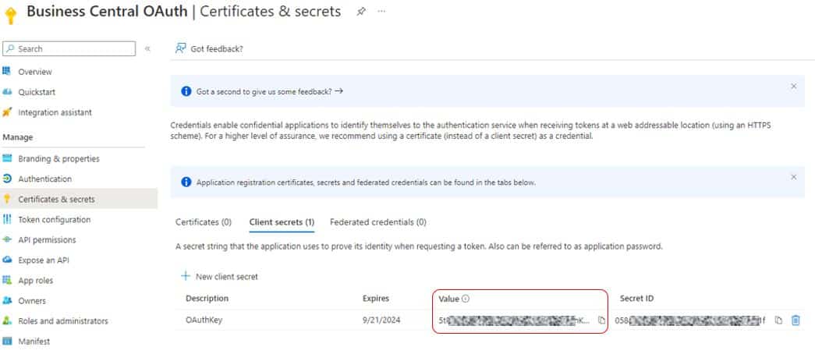Open the Federated credentials (0) tab
The height and width of the screenshot is (354, 815).
(x=377, y=222)
